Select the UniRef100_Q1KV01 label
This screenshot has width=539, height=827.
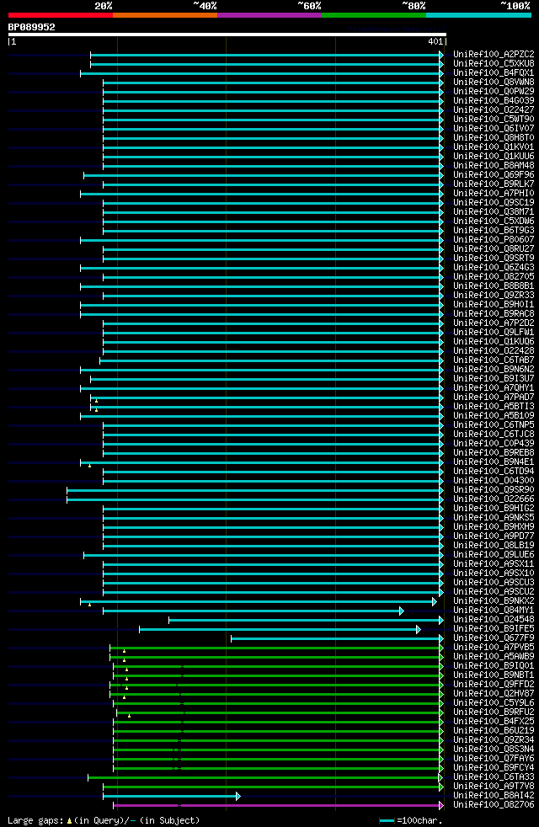click(x=494, y=147)
